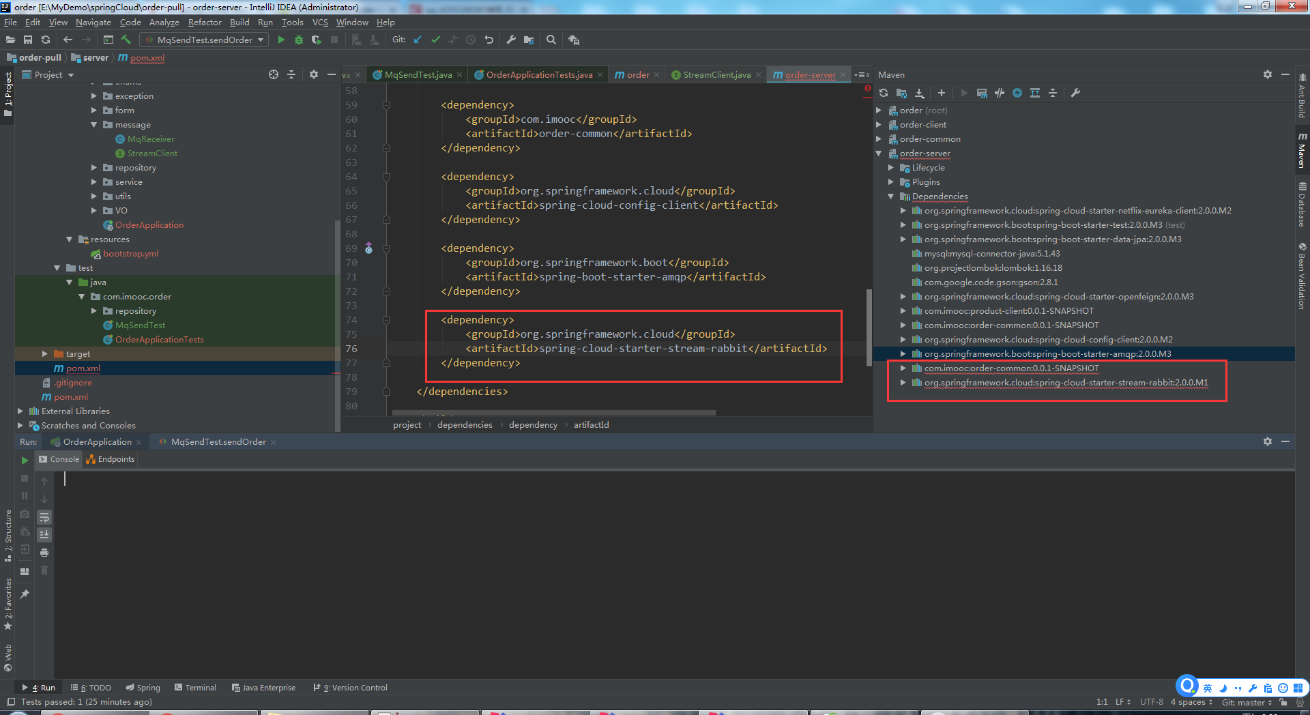The height and width of the screenshot is (715, 1310).
Task: Click UTF-8 encoding in status bar
Action: pos(1151,702)
